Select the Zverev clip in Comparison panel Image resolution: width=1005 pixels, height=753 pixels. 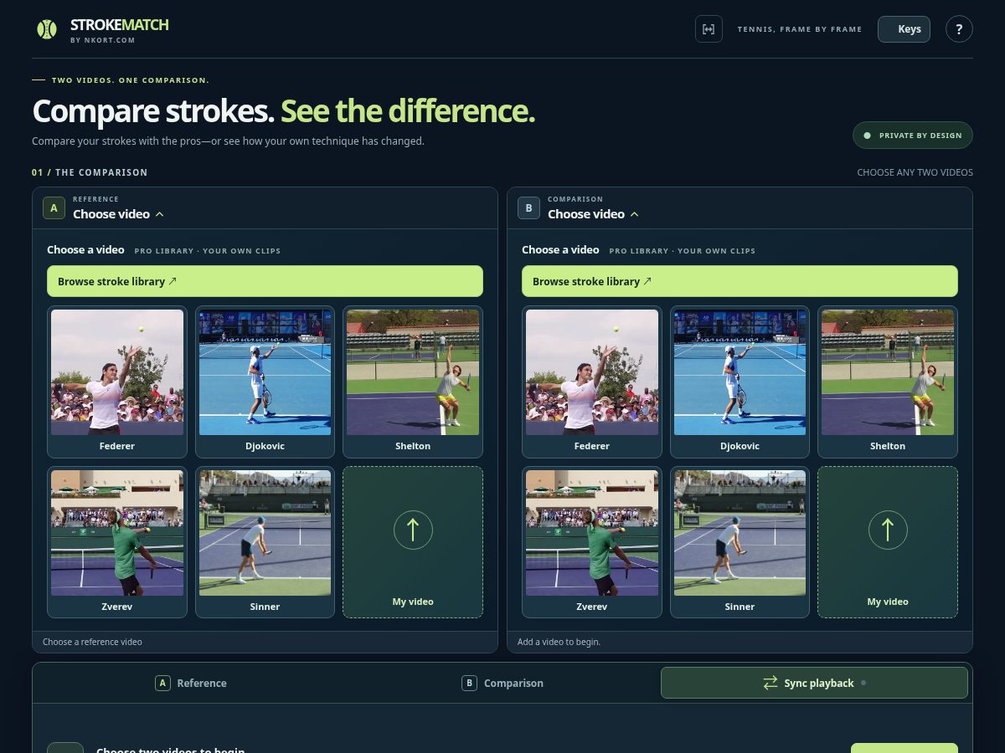coord(592,542)
